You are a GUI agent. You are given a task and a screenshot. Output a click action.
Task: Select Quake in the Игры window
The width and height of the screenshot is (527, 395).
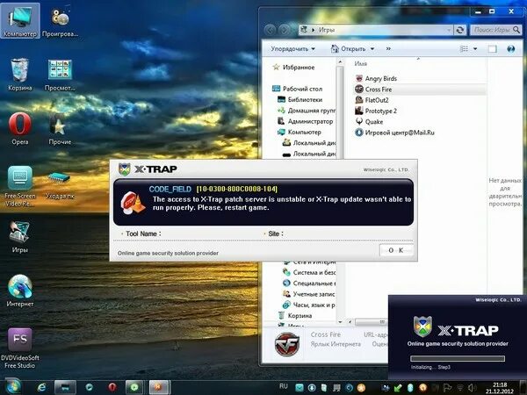(x=370, y=121)
